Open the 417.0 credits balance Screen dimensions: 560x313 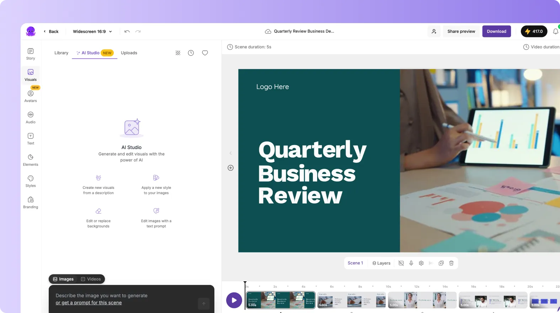coord(534,31)
